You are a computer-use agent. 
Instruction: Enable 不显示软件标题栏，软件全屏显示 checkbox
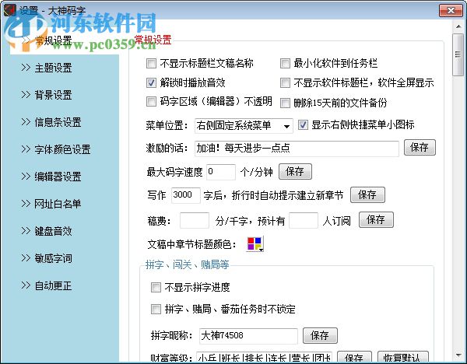[285, 82]
